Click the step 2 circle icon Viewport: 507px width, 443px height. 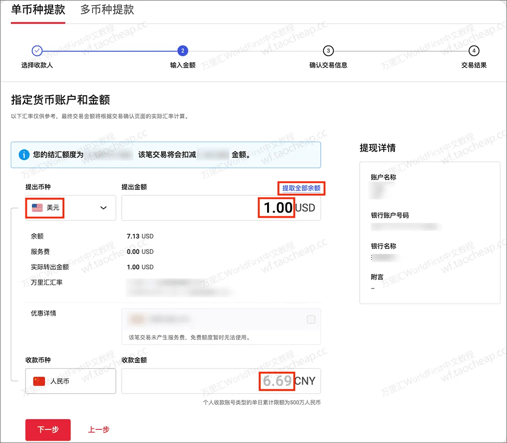tap(183, 51)
